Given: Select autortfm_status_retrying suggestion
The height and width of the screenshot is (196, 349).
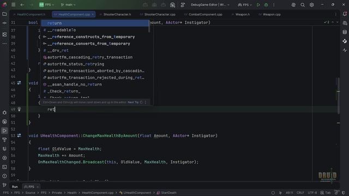Looking at the screenshot, I should tap(95, 64).
